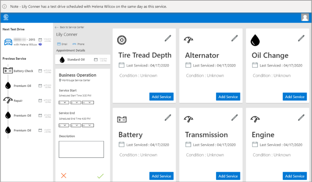Viewport: 312px width, 182px height.
Task: Add Service for Battery
Action: point(161,176)
